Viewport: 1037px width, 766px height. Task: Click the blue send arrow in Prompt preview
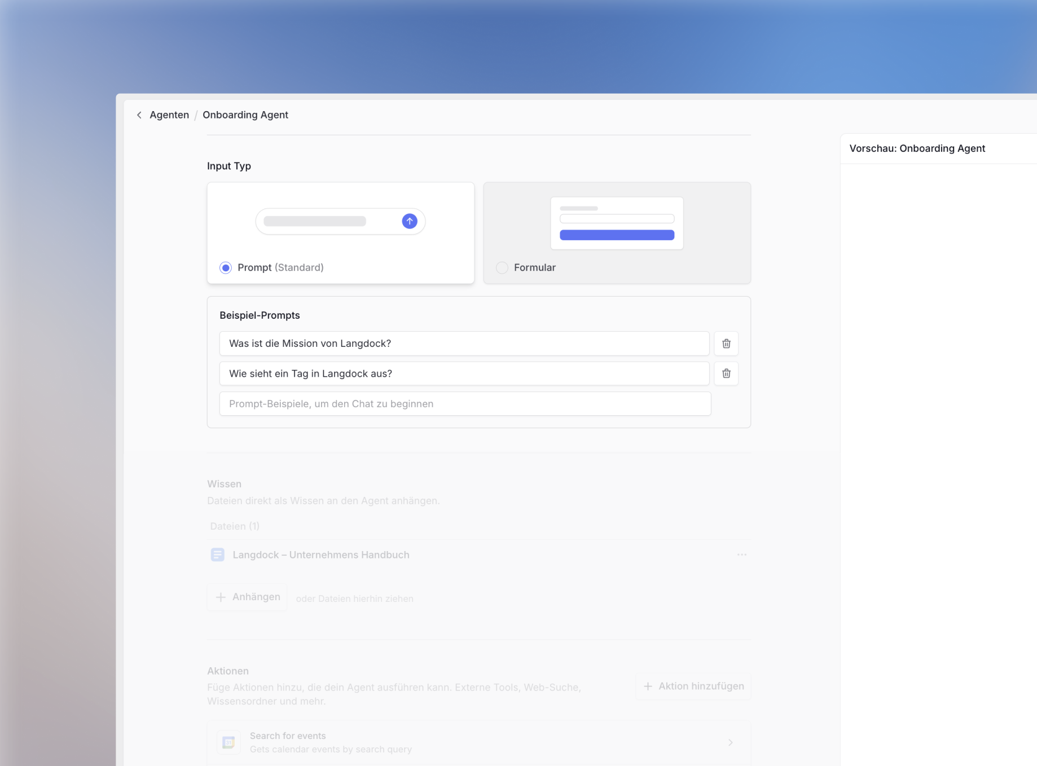click(410, 221)
